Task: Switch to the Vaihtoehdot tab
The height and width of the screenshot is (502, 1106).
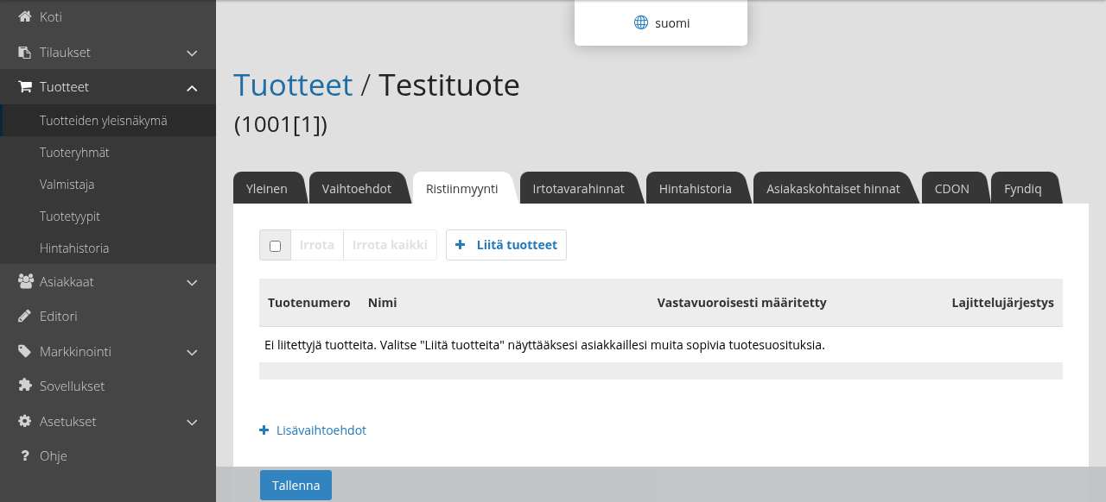Action: (356, 188)
